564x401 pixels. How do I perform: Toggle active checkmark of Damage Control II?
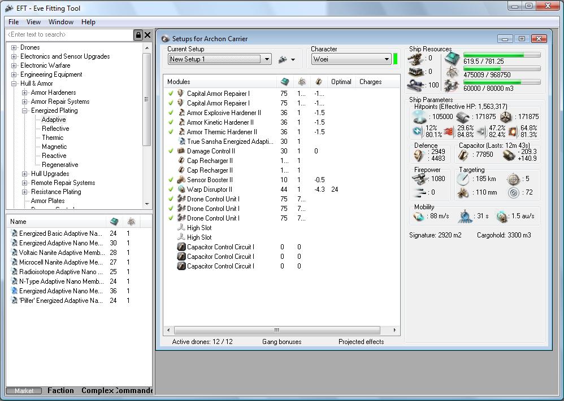click(x=171, y=151)
